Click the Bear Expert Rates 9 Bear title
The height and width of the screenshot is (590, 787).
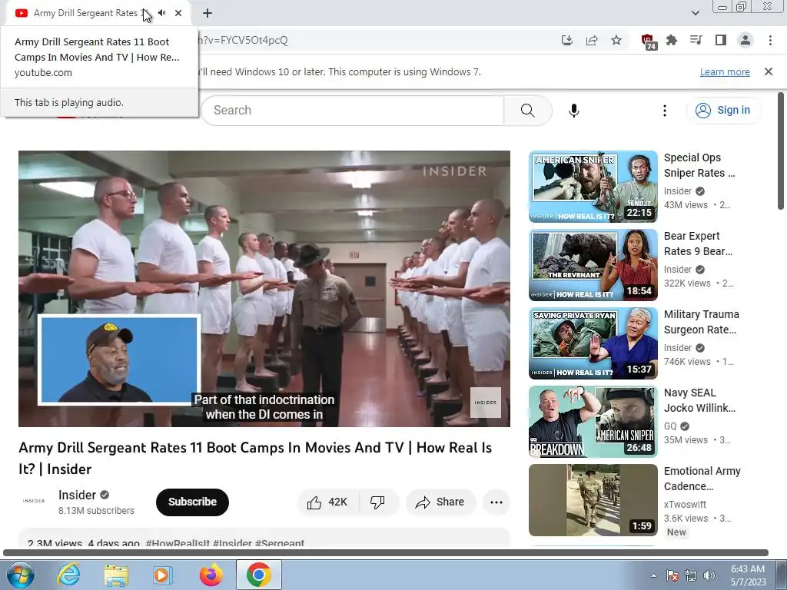[x=698, y=244]
